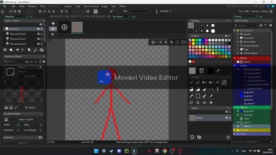The height and width of the screenshot is (155, 276).
Task: Save the project using the disk icon
Action: coord(19,12)
